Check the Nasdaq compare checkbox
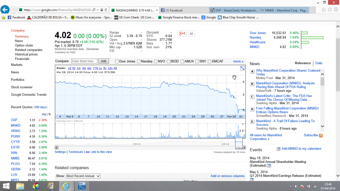 point(139,61)
